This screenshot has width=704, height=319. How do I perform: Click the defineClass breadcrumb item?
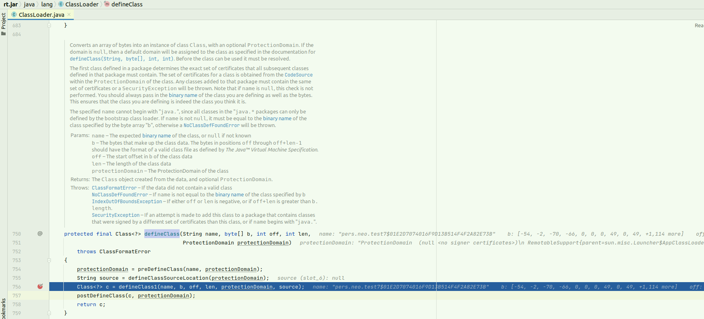[127, 4]
